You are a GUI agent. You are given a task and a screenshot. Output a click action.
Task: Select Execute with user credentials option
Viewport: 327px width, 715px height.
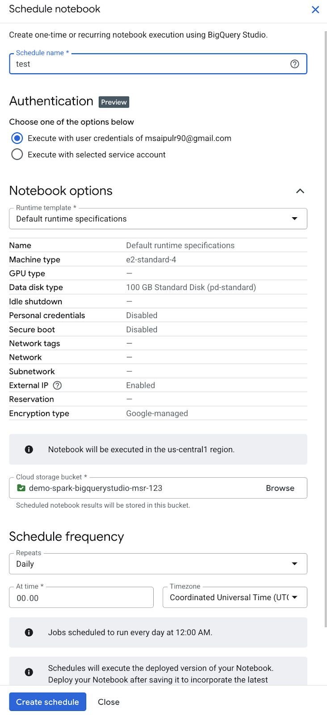[x=17, y=138]
